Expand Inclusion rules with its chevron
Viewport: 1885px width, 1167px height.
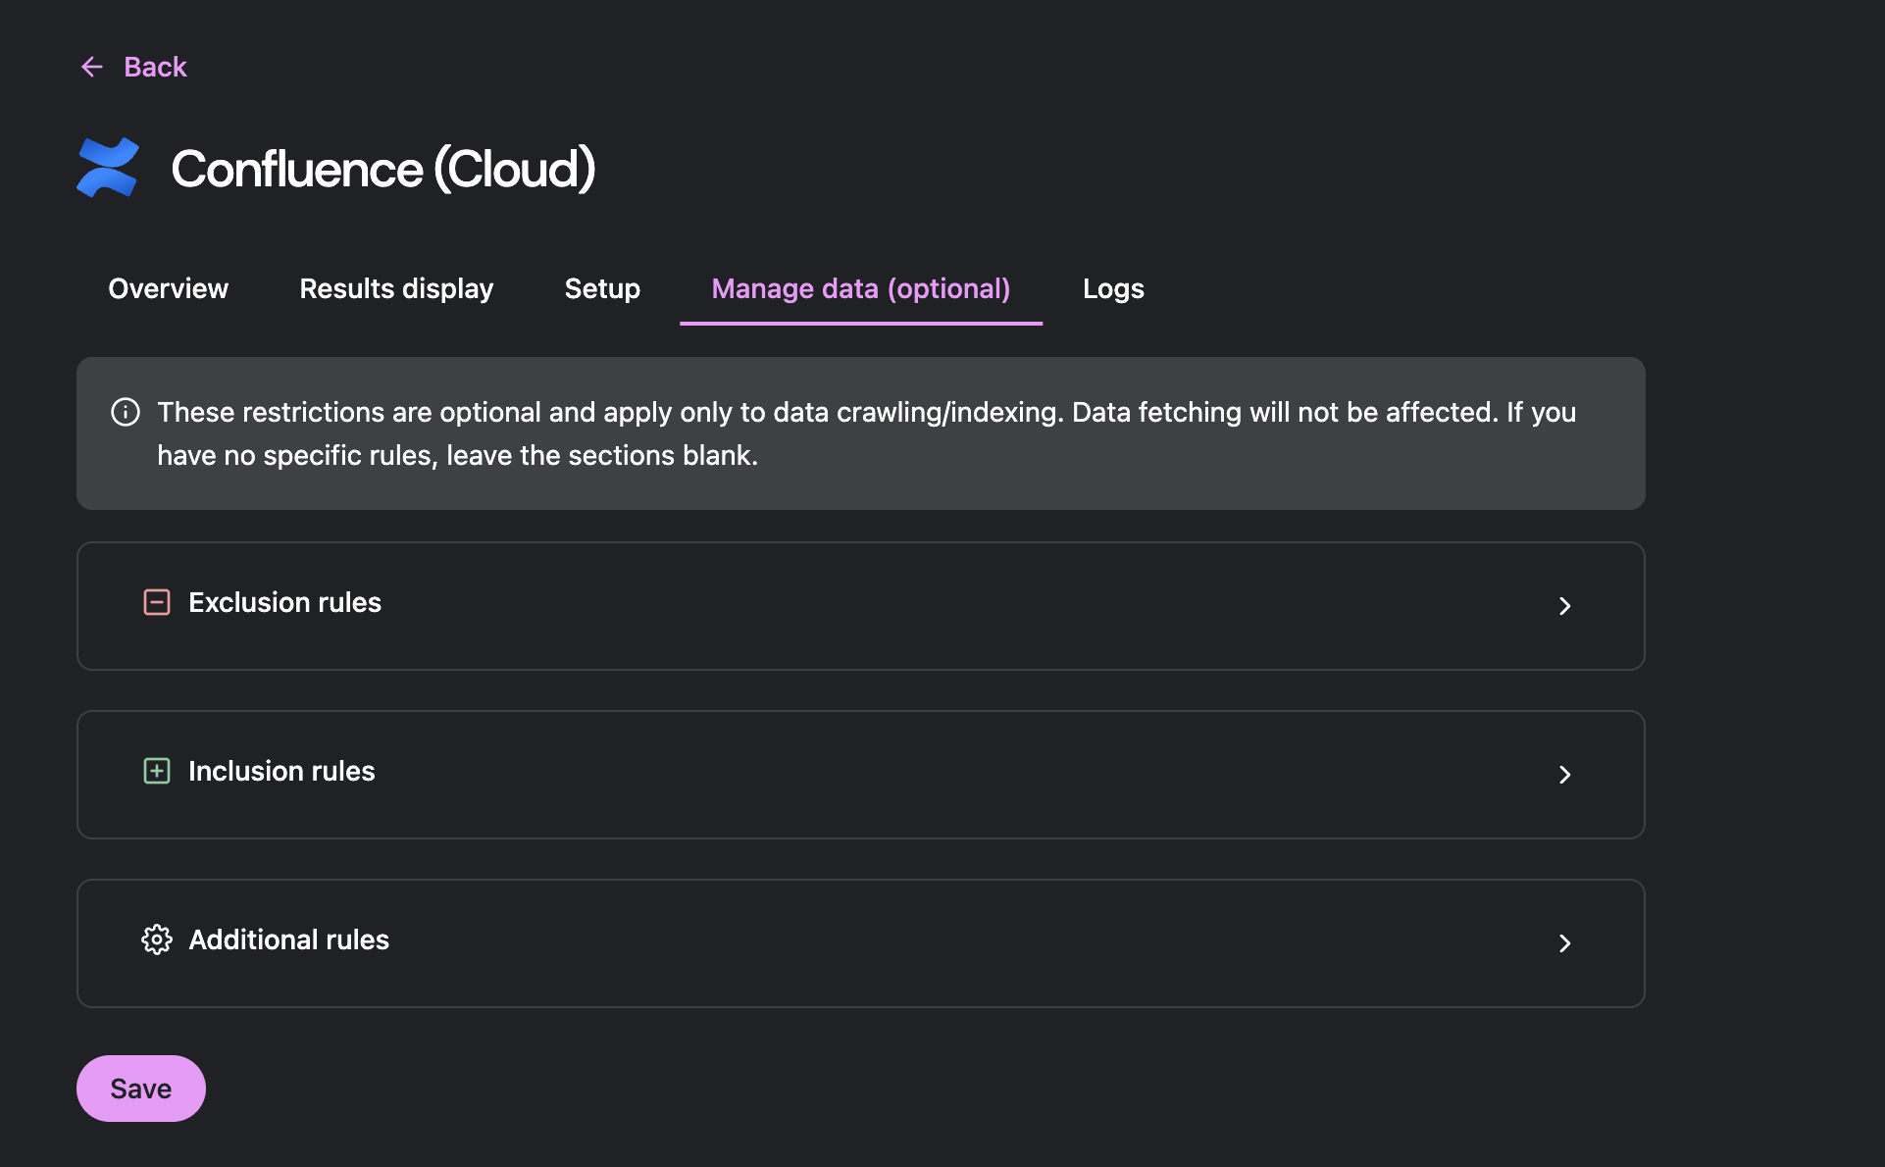1564,775
